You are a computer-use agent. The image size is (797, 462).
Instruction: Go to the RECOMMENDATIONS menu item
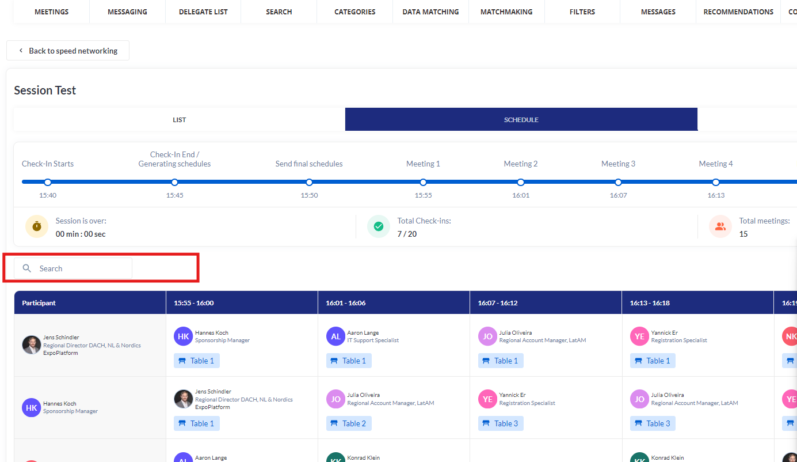point(738,12)
